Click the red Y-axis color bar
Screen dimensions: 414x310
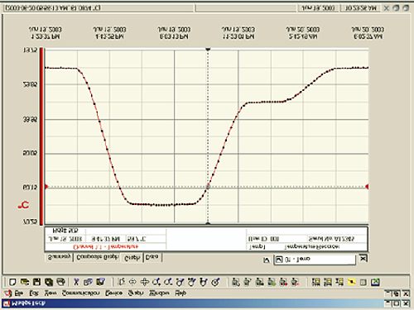pos(41,136)
